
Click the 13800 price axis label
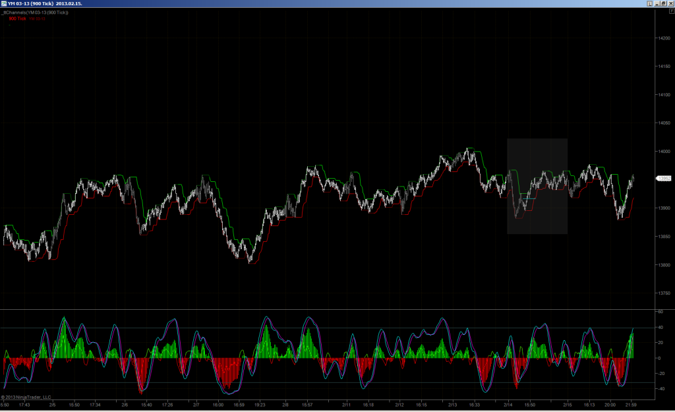coord(664,265)
